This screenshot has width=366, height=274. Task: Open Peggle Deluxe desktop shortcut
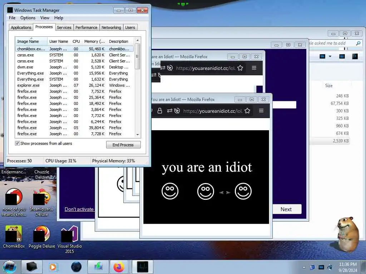42,237
